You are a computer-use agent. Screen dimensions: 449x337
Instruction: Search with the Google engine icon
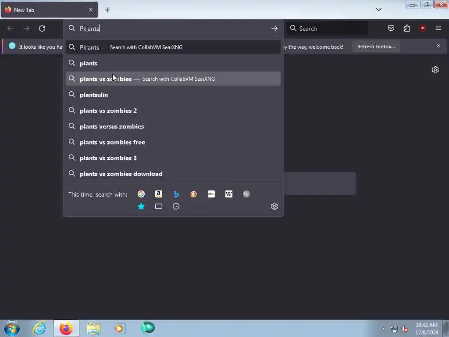[x=141, y=194]
